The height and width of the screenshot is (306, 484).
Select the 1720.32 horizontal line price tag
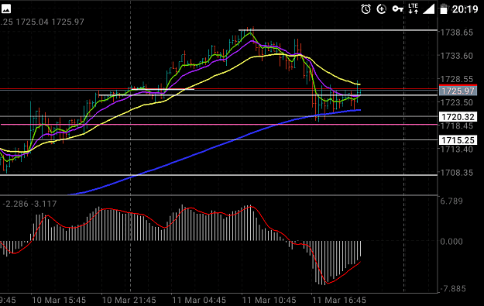458,117
